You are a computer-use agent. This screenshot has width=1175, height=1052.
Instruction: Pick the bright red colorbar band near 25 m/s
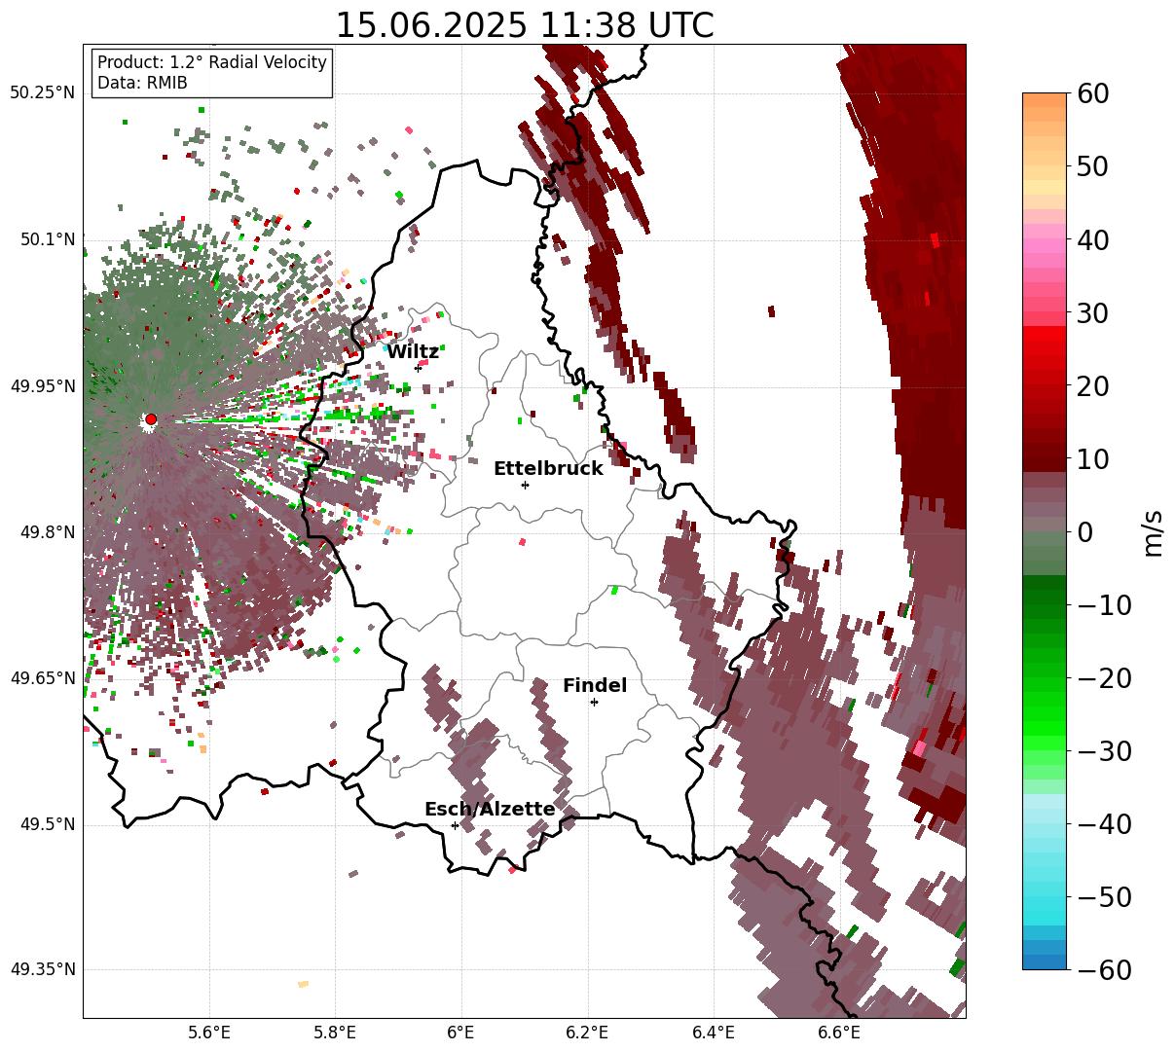1045,348
